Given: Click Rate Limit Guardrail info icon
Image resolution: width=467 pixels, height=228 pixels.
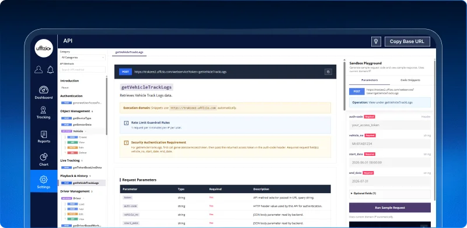Looking at the screenshot, I should (x=126, y=123).
